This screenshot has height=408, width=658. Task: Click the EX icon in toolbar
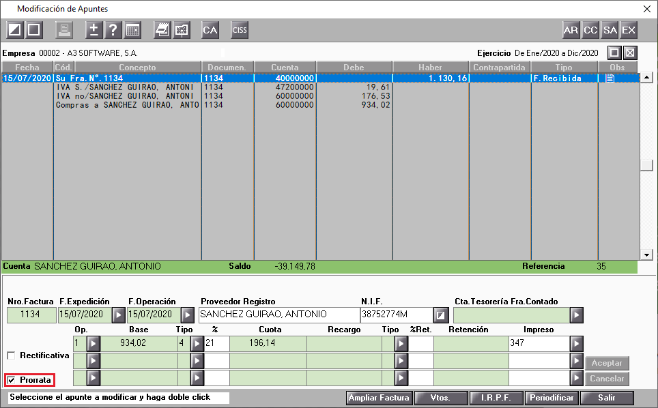point(629,30)
